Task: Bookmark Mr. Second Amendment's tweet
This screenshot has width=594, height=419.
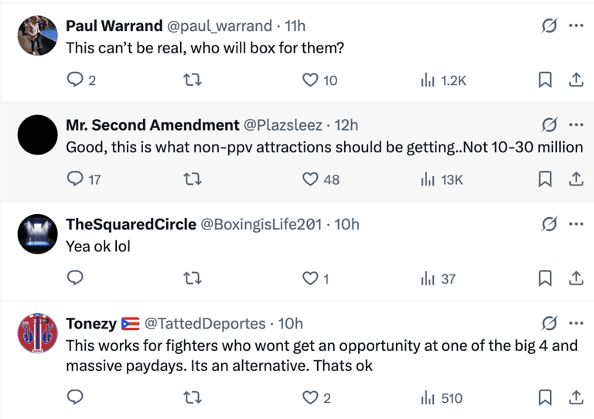Action: tap(544, 179)
